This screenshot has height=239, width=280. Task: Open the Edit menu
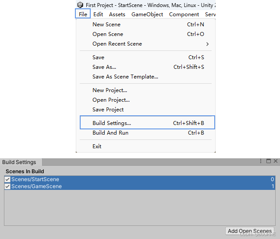pos(98,14)
